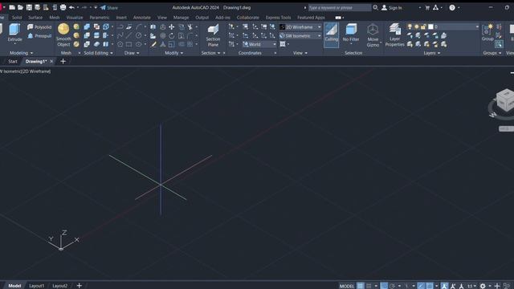Click the search magnifier icon
Screen dimensions: 514x289
point(375,7)
